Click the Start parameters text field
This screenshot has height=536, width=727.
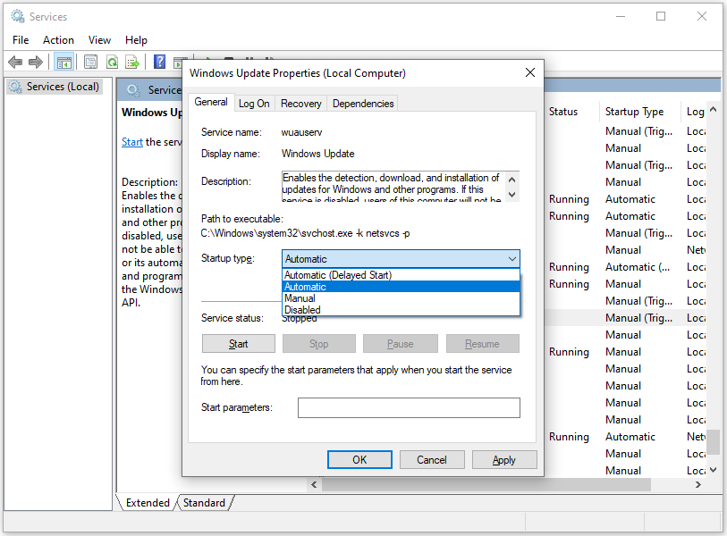click(x=409, y=408)
